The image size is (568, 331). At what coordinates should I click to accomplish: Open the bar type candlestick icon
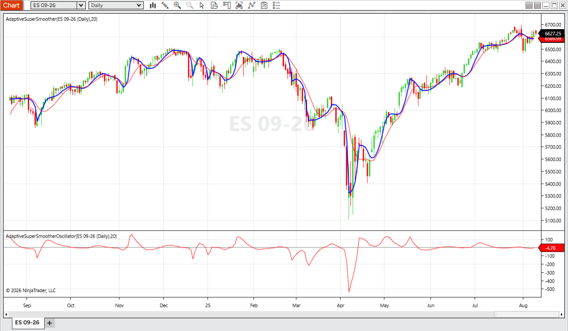(153, 5)
